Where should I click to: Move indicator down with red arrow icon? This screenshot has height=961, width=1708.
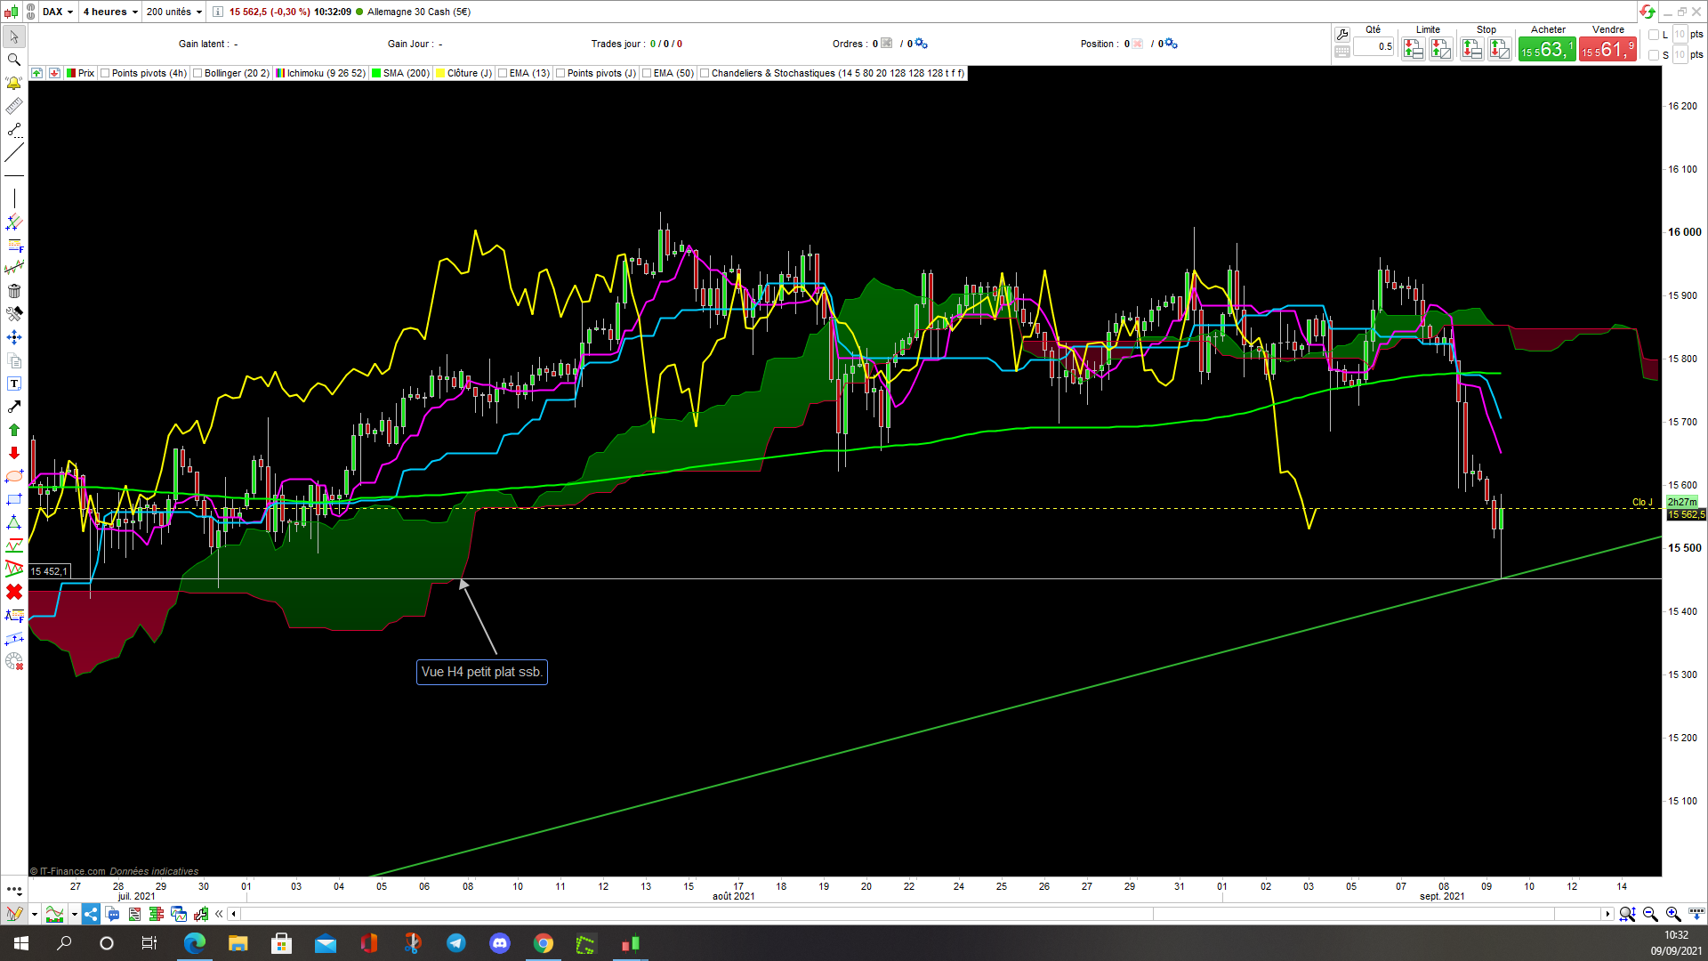click(54, 73)
